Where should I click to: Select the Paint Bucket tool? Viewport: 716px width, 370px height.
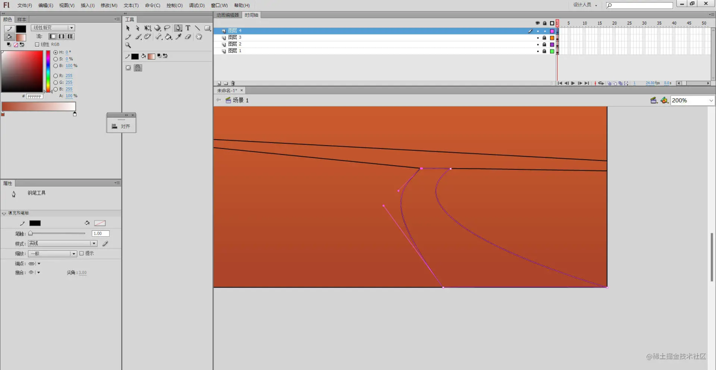pyautogui.click(x=168, y=37)
